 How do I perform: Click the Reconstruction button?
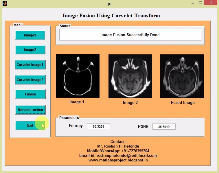click(x=30, y=110)
